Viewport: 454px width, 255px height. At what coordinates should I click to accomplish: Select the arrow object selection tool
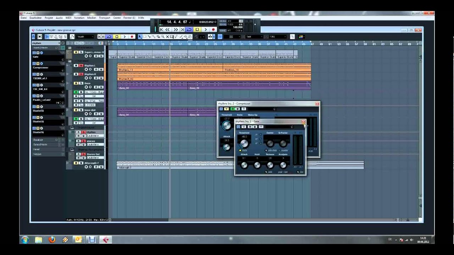tap(140, 36)
